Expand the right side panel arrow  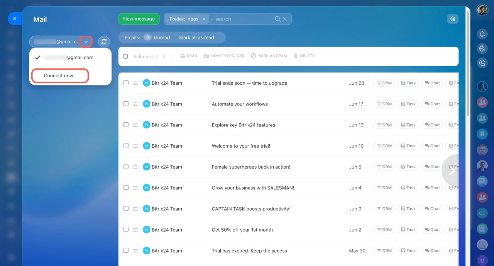(452, 171)
